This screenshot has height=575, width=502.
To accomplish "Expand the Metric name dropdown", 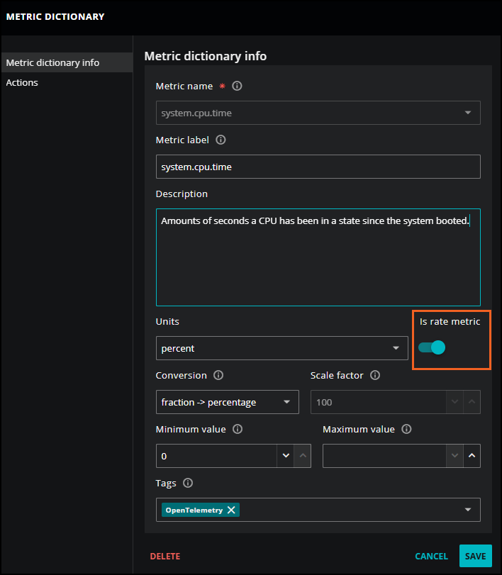I will click(x=468, y=113).
